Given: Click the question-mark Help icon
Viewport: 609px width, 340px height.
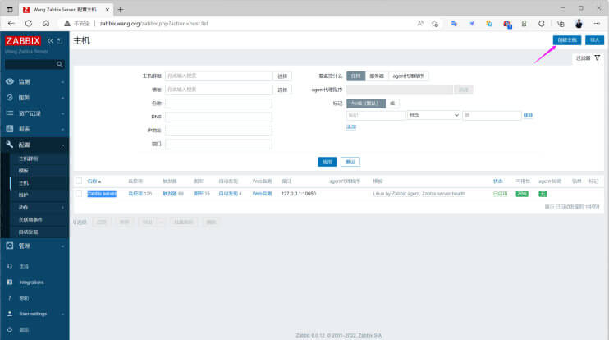Looking at the screenshot, I should [x=10, y=298].
